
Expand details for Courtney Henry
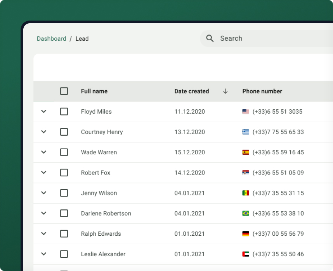tap(44, 131)
